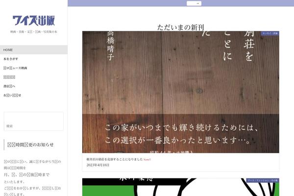This screenshot has width=294, height=196.
Task: Click the blue category tag on green cover
Action: coord(263,180)
